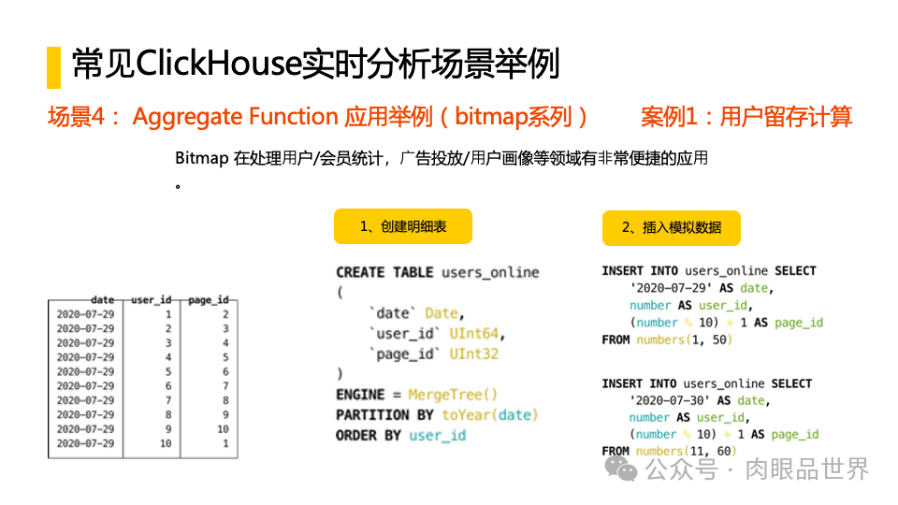The image size is (898, 505).
Task: Click the yellow "2、插入模拟数据" label
Action: [x=672, y=228]
